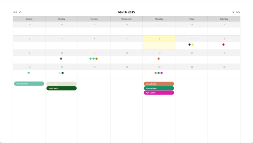Image resolution: width=253 pixels, height=143 pixels.
Task: Select day 1 date number
Action: [224, 25]
